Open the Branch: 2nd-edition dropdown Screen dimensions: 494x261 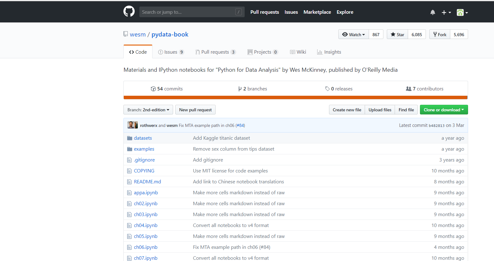[x=148, y=110]
